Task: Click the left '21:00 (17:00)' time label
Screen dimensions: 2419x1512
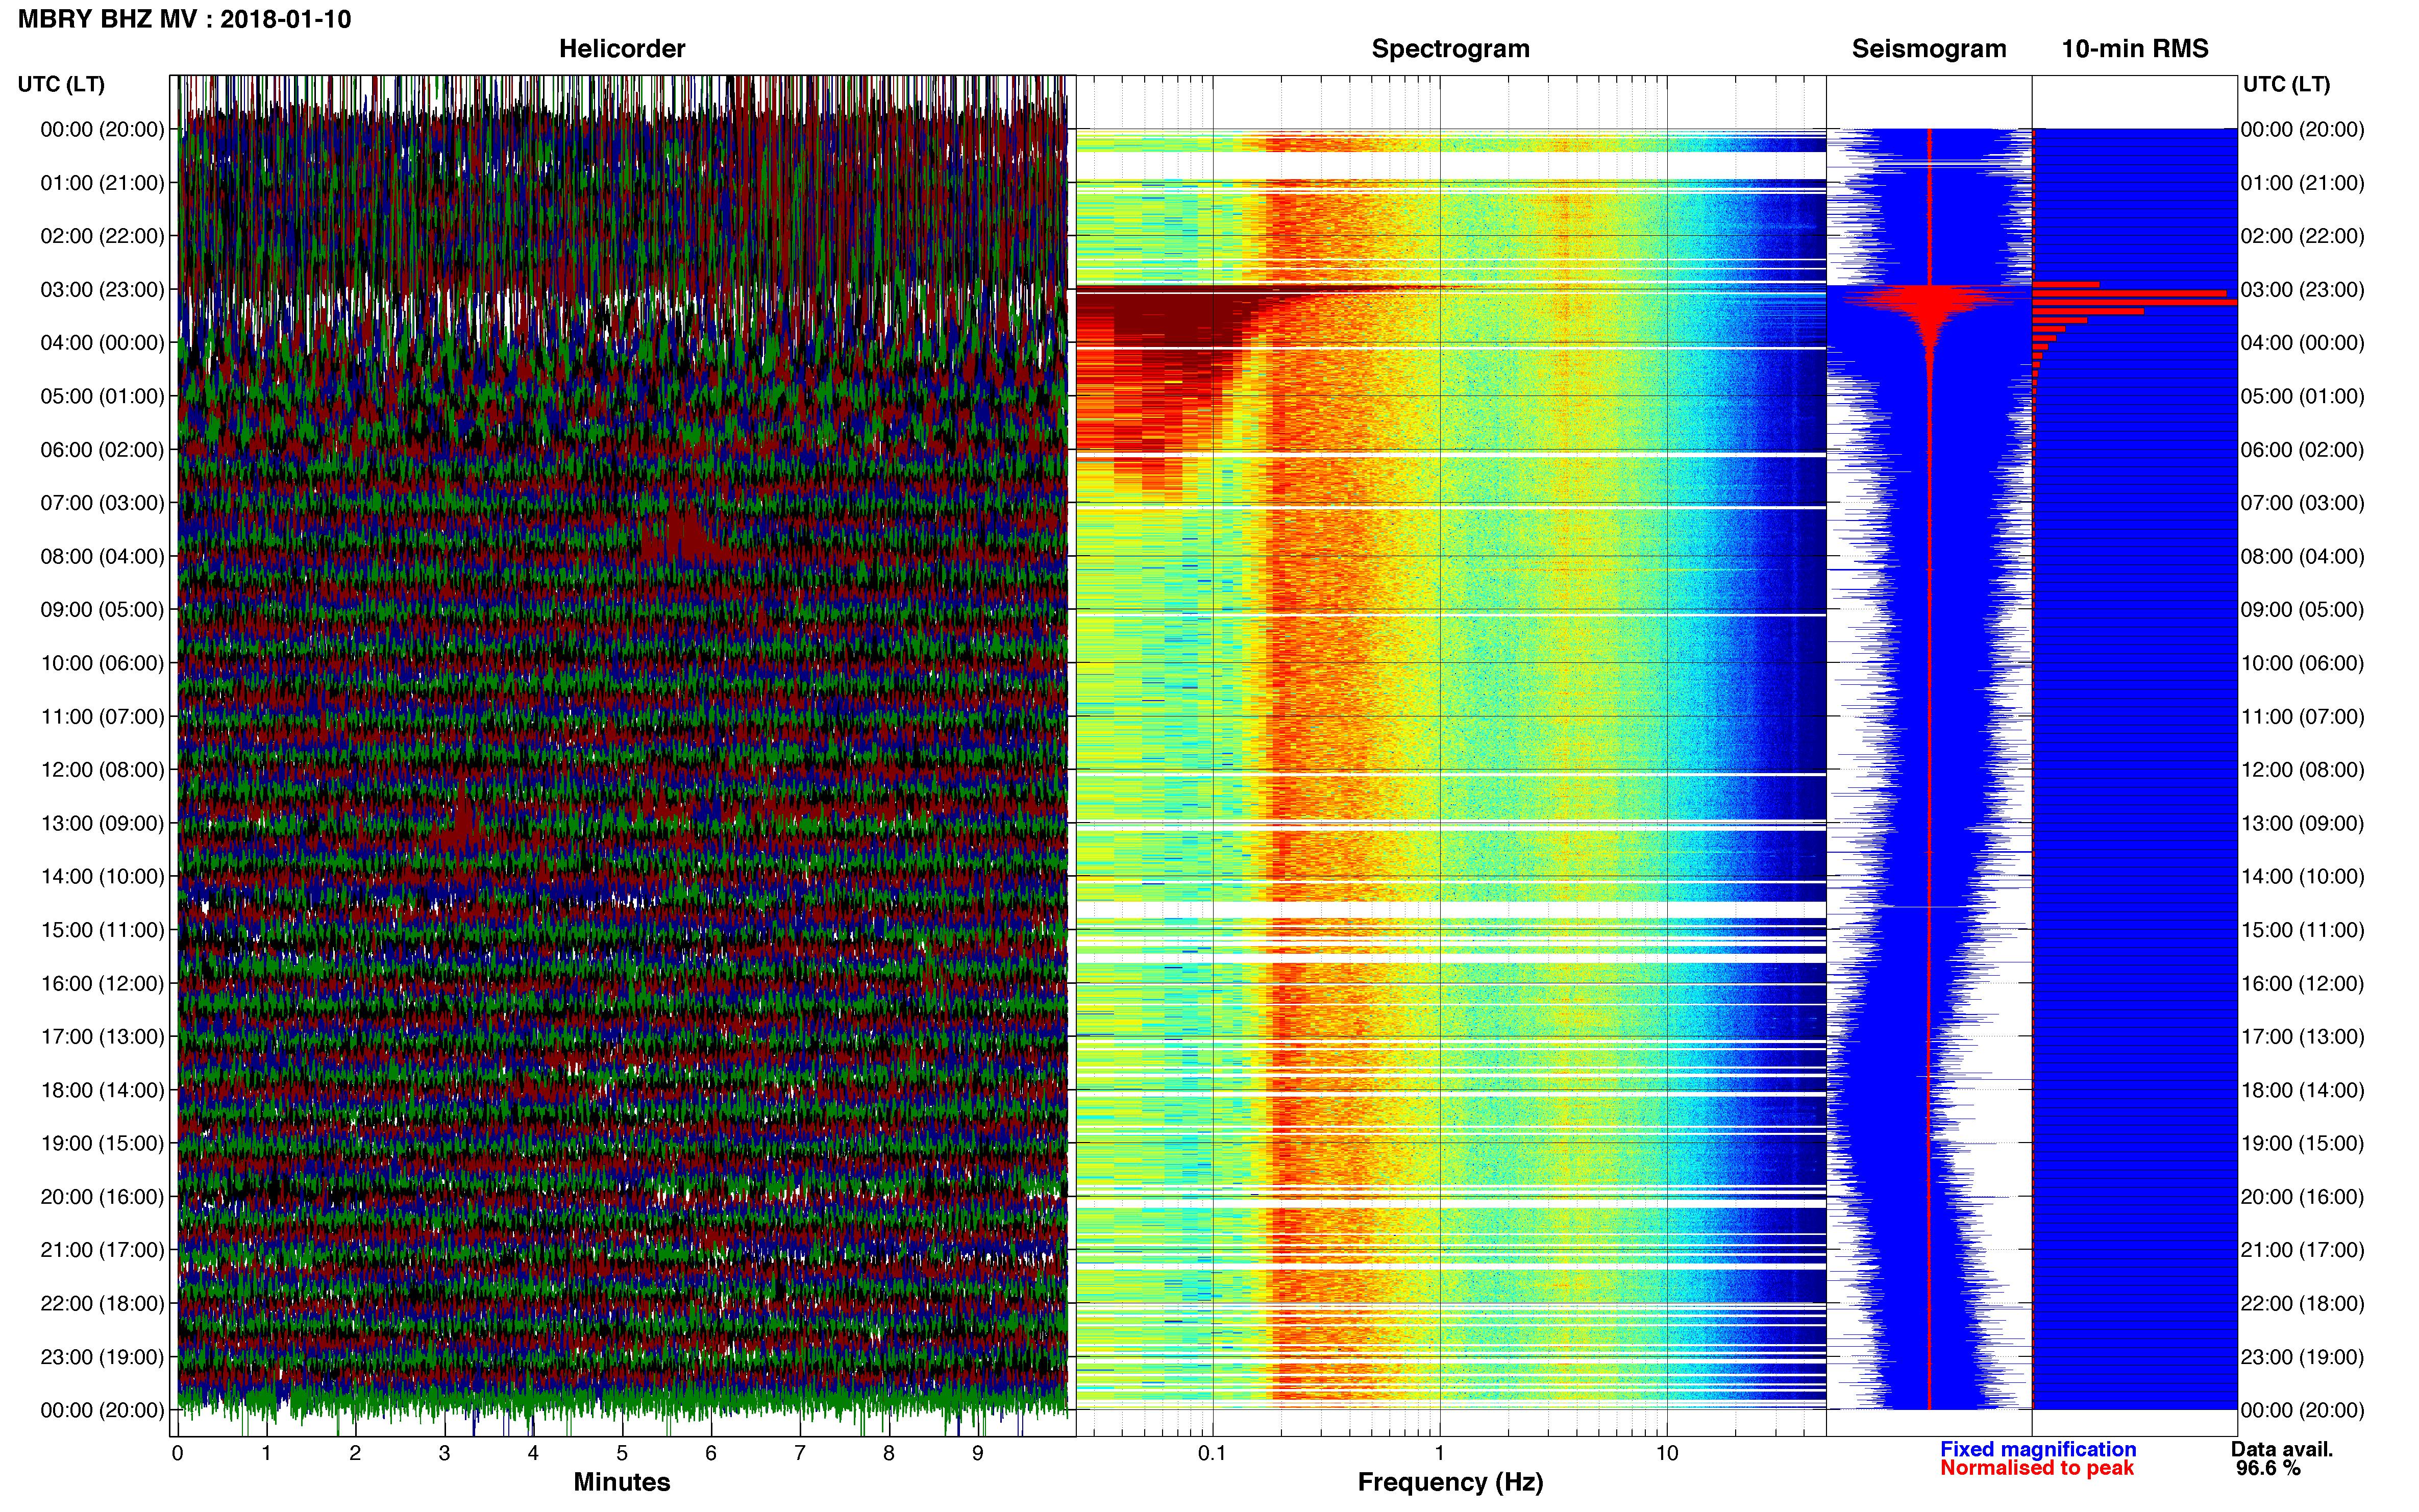Action: [102, 1250]
